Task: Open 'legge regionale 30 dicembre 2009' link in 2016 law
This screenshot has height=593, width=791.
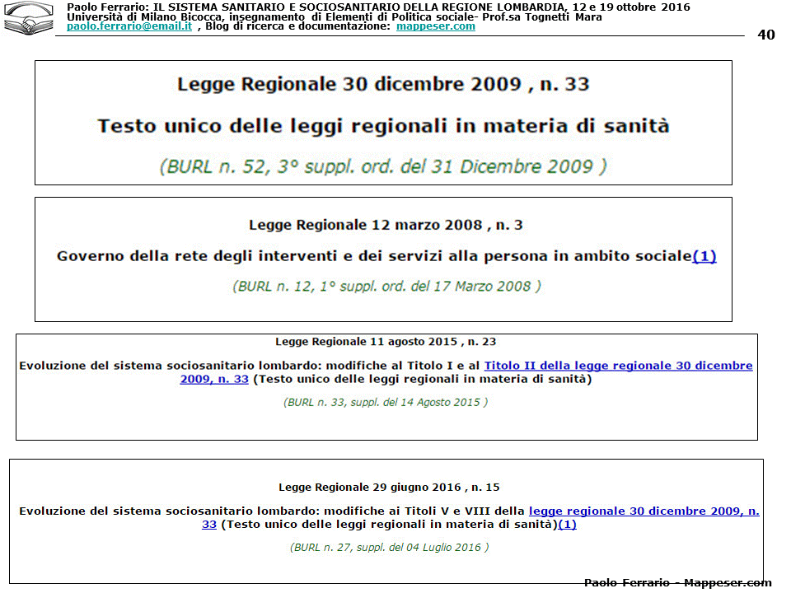Action: click(x=643, y=511)
